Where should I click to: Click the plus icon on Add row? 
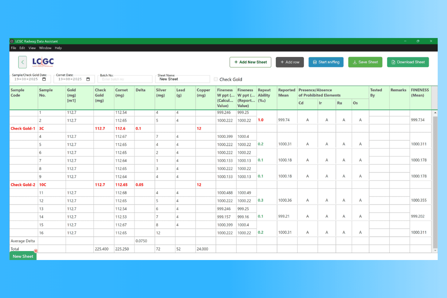(282, 62)
